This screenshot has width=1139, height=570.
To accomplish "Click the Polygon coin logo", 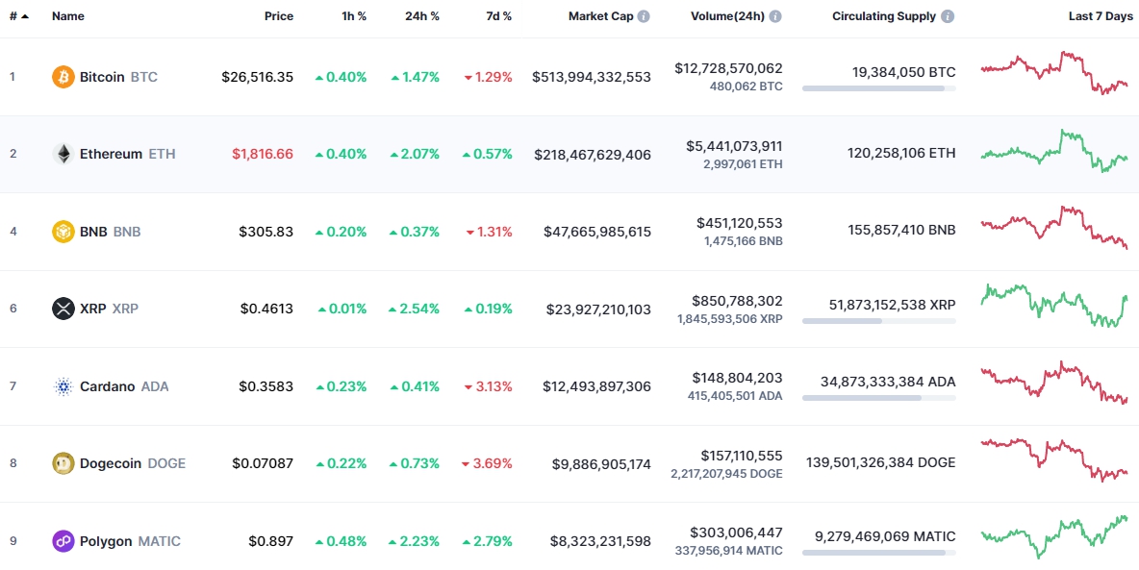I will pyautogui.click(x=63, y=541).
